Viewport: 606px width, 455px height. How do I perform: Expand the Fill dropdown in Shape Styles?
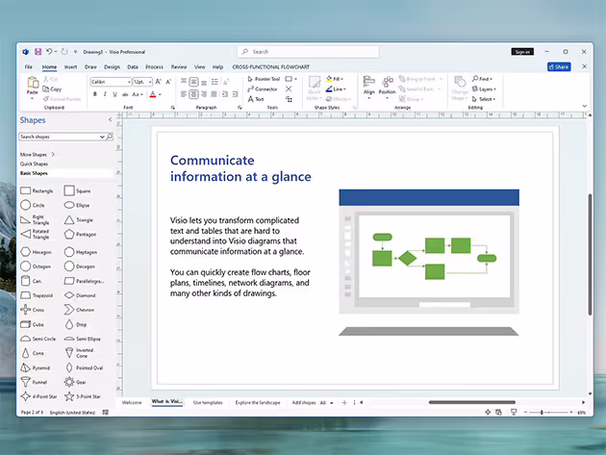pyautogui.click(x=337, y=79)
